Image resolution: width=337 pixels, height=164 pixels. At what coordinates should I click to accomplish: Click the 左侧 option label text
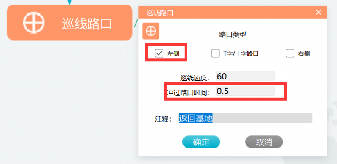click(x=173, y=54)
